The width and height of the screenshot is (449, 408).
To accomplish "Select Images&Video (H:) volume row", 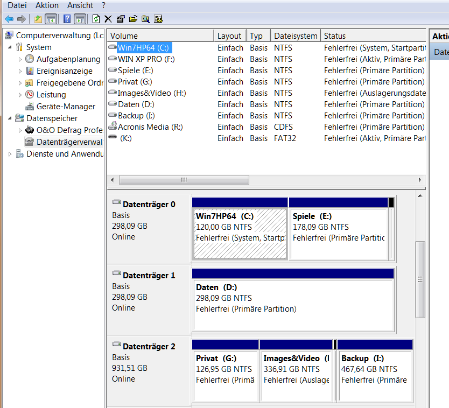I will click(266, 93).
